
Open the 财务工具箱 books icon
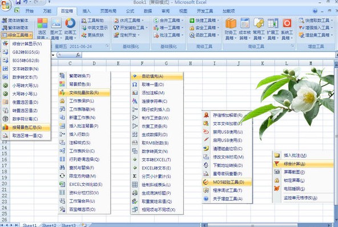(x=231, y=23)
